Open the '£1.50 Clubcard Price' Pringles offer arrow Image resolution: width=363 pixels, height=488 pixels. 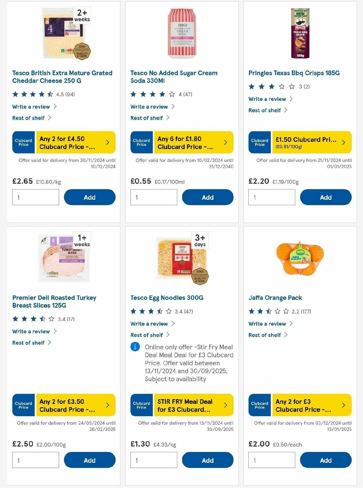click(x=343, y=142)
